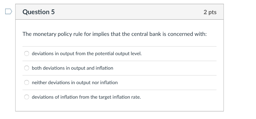Click the gray header bar between title and points

coord(129,12)
